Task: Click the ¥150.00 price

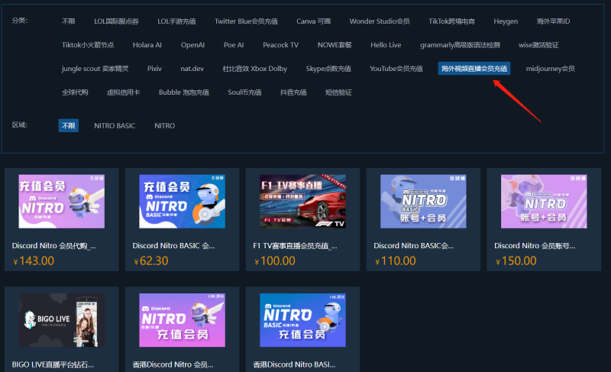Action: (x=516, y=261)
